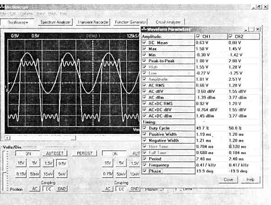Screen dimensions: 271x205
Task: Toggle the AC+DC RMS checkbox
Action: 145,104
